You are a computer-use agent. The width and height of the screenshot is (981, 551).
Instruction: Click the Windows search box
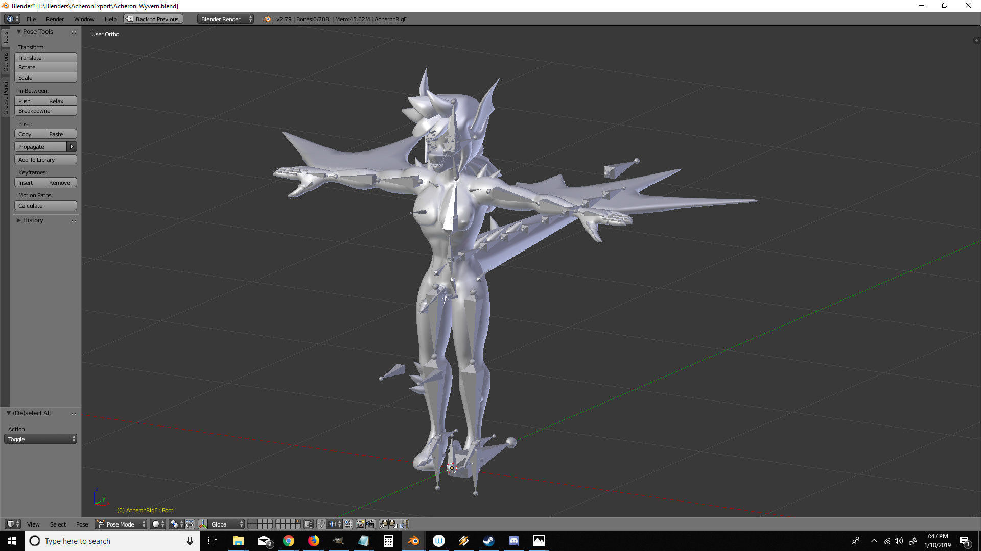coord(112,541)
